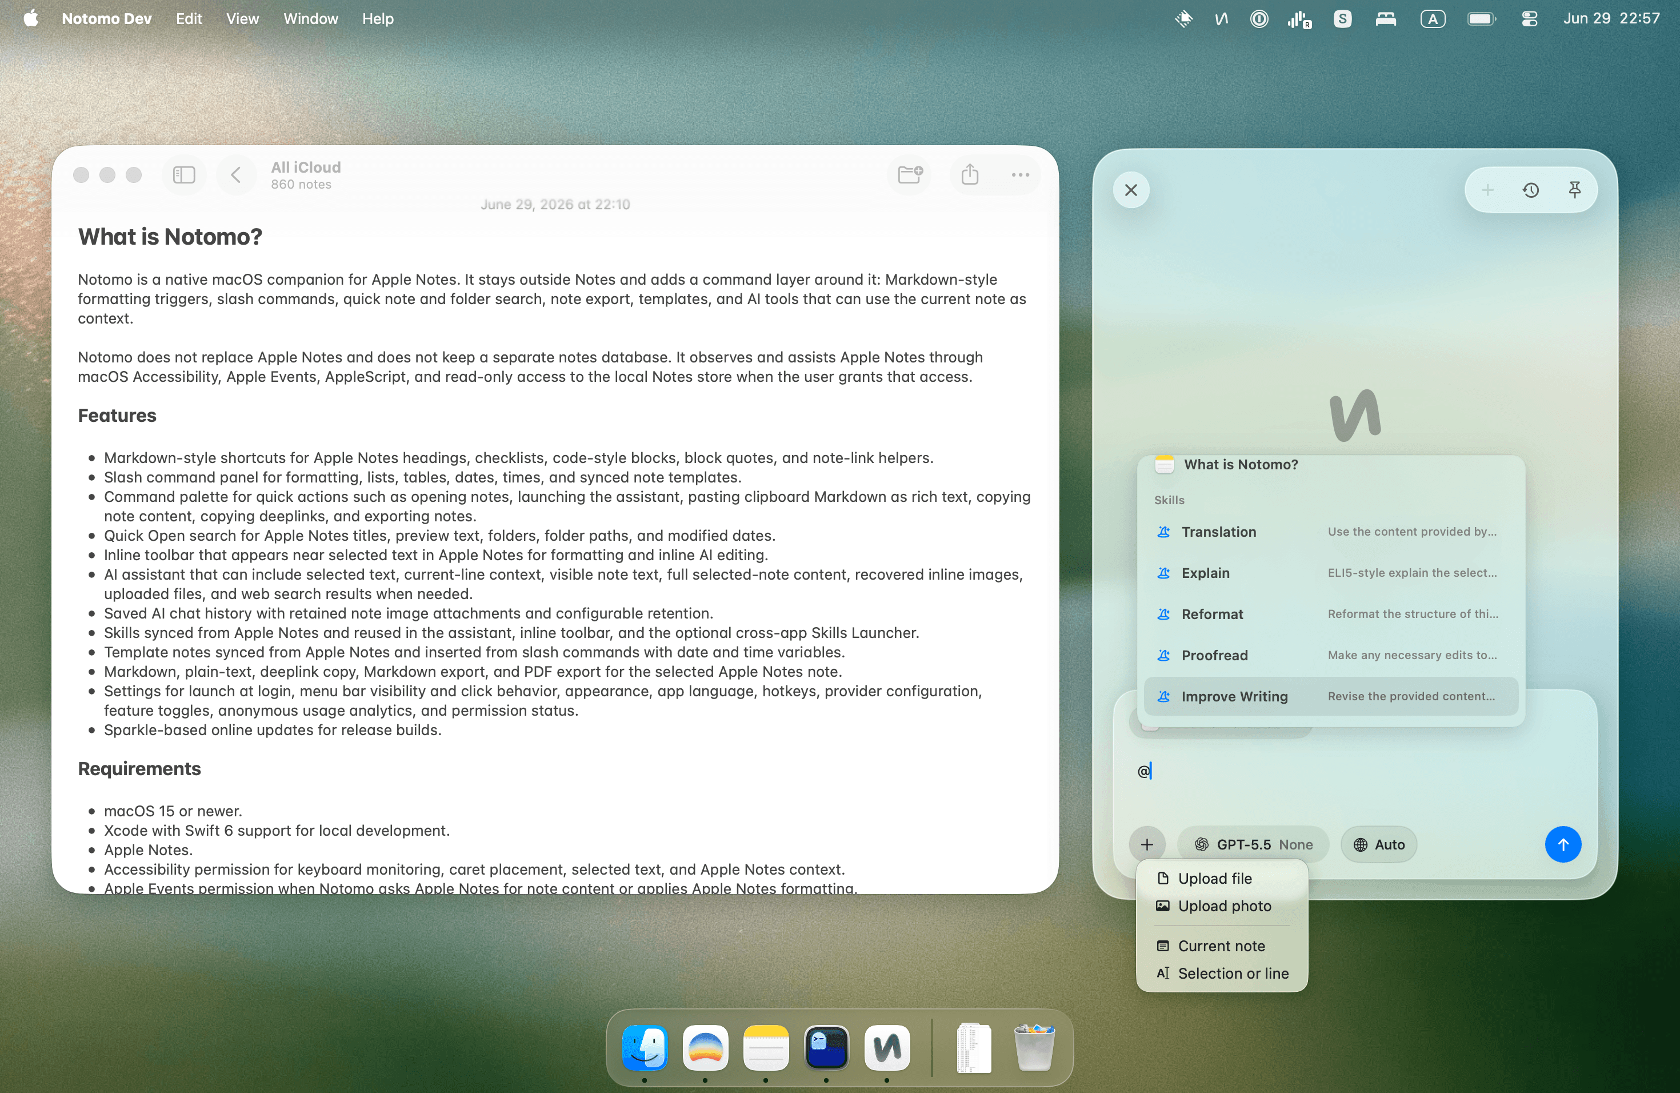Click the Notomo menu bar icon
Viewport: 1680px width, 1093px height.
click(x=1221, y=19)
